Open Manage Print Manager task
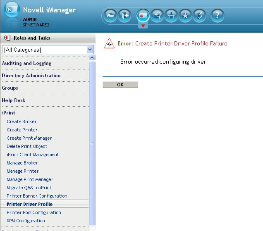Viewport: 263px width, 231px height. click(x=30, y=179)
